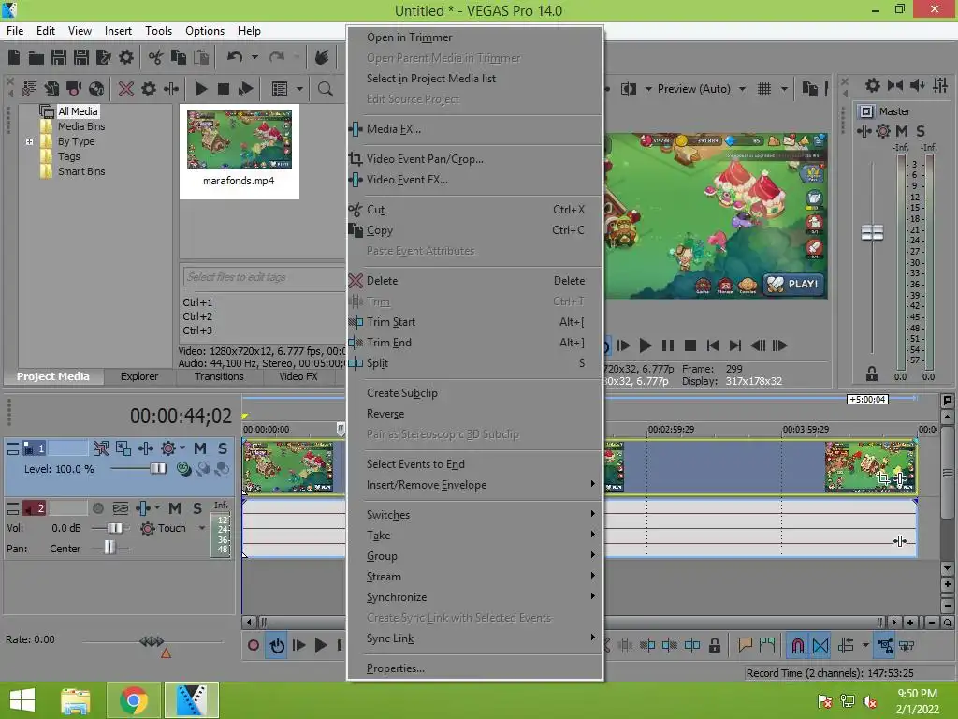Choose Split from the context menu
Viewport: 958px width, 719px height.
point(474,363)
